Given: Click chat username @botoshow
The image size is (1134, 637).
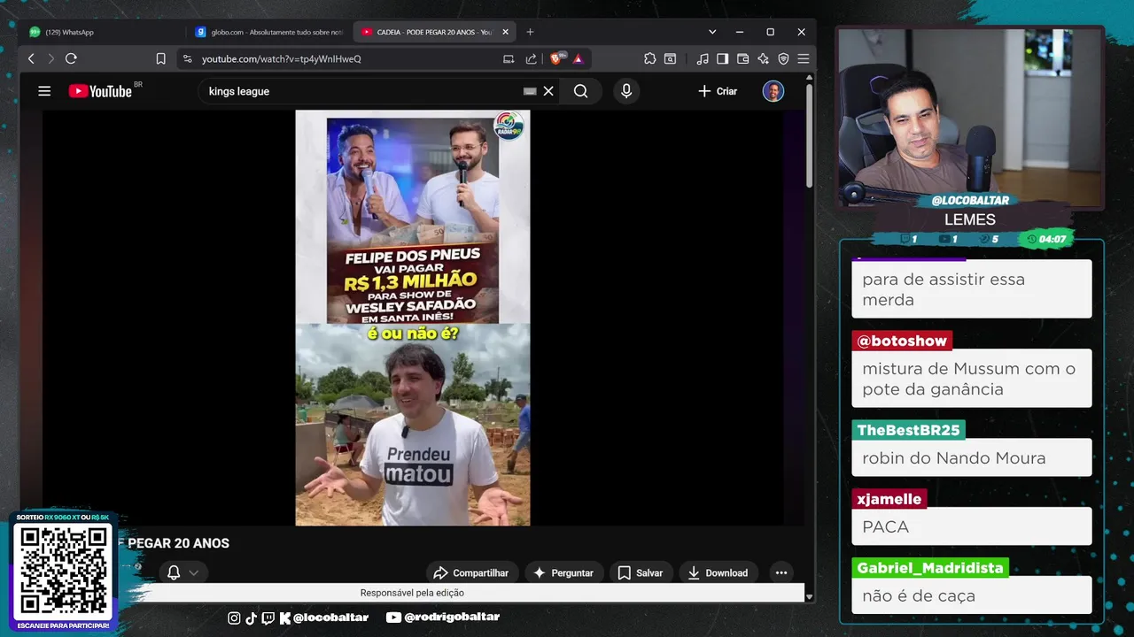Looking at the screenshot, I should pyautogui.click(x=902, y=341).
